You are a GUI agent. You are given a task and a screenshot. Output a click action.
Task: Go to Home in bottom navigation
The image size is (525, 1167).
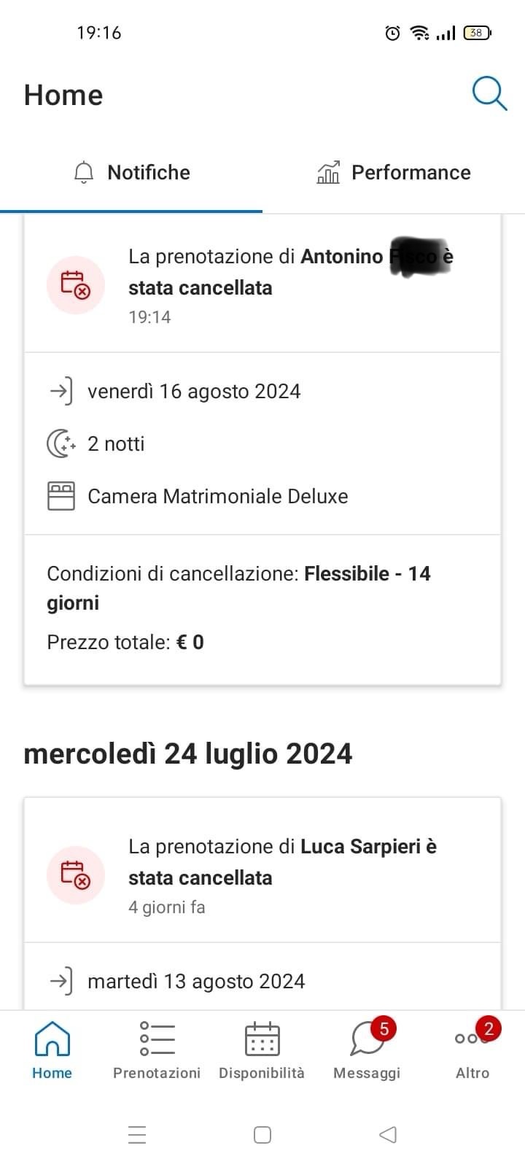tap(52, 1050)
